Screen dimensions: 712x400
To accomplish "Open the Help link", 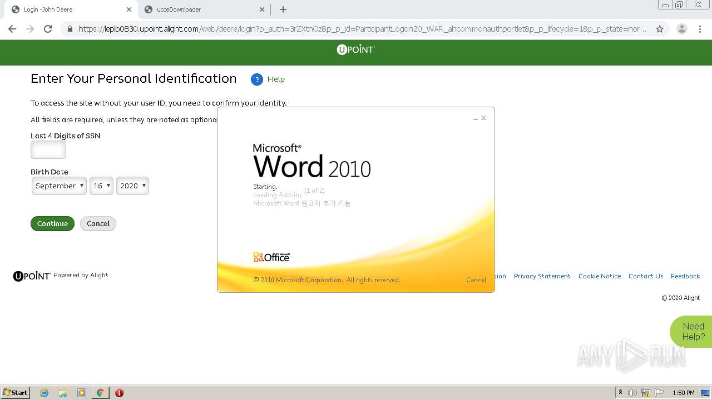I will (x=276, y=79).
